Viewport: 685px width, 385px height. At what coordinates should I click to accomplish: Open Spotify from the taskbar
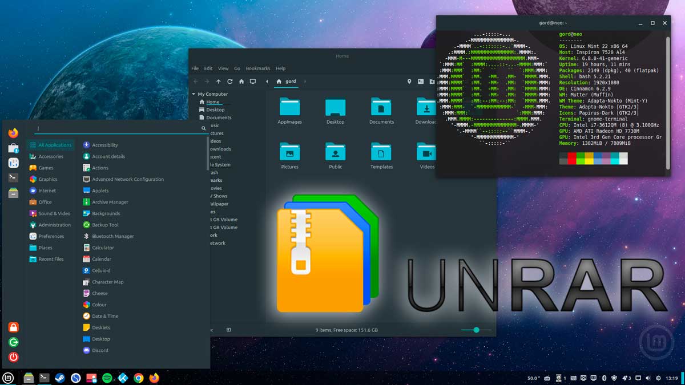point(107,378)
